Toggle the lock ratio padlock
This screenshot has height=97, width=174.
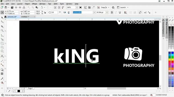(x=45, y=12)
